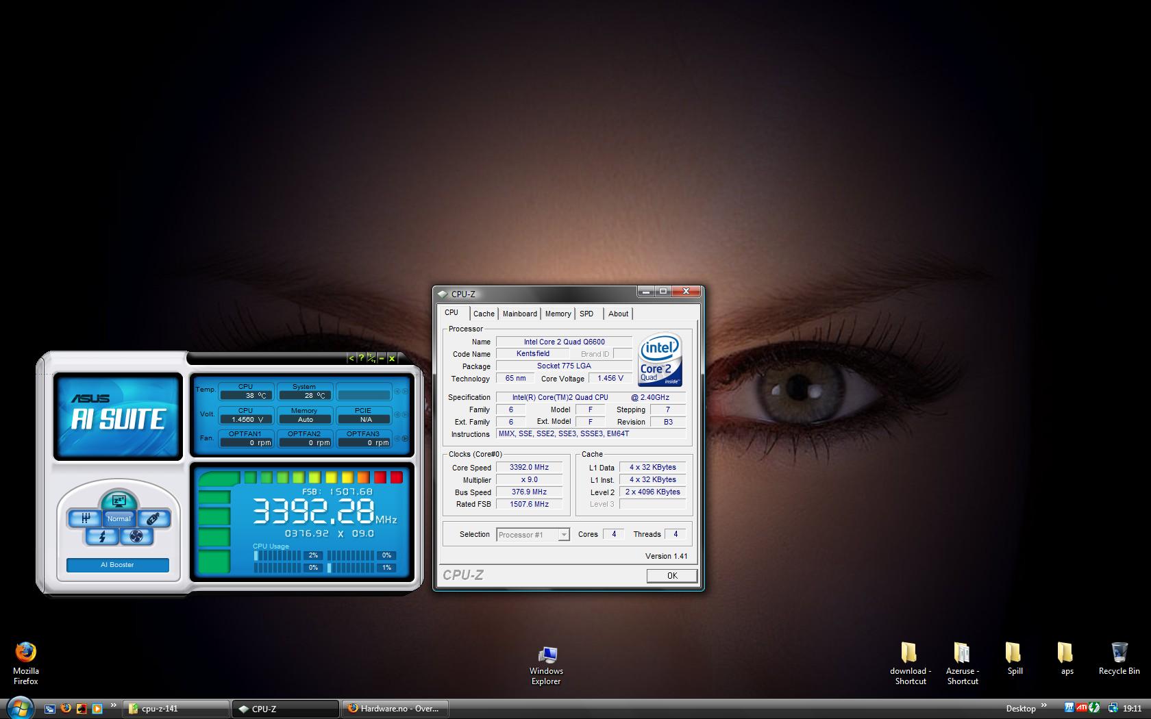
Task: Switch to Hardware.no Firefox taskbar window
Action: point(395,709)
